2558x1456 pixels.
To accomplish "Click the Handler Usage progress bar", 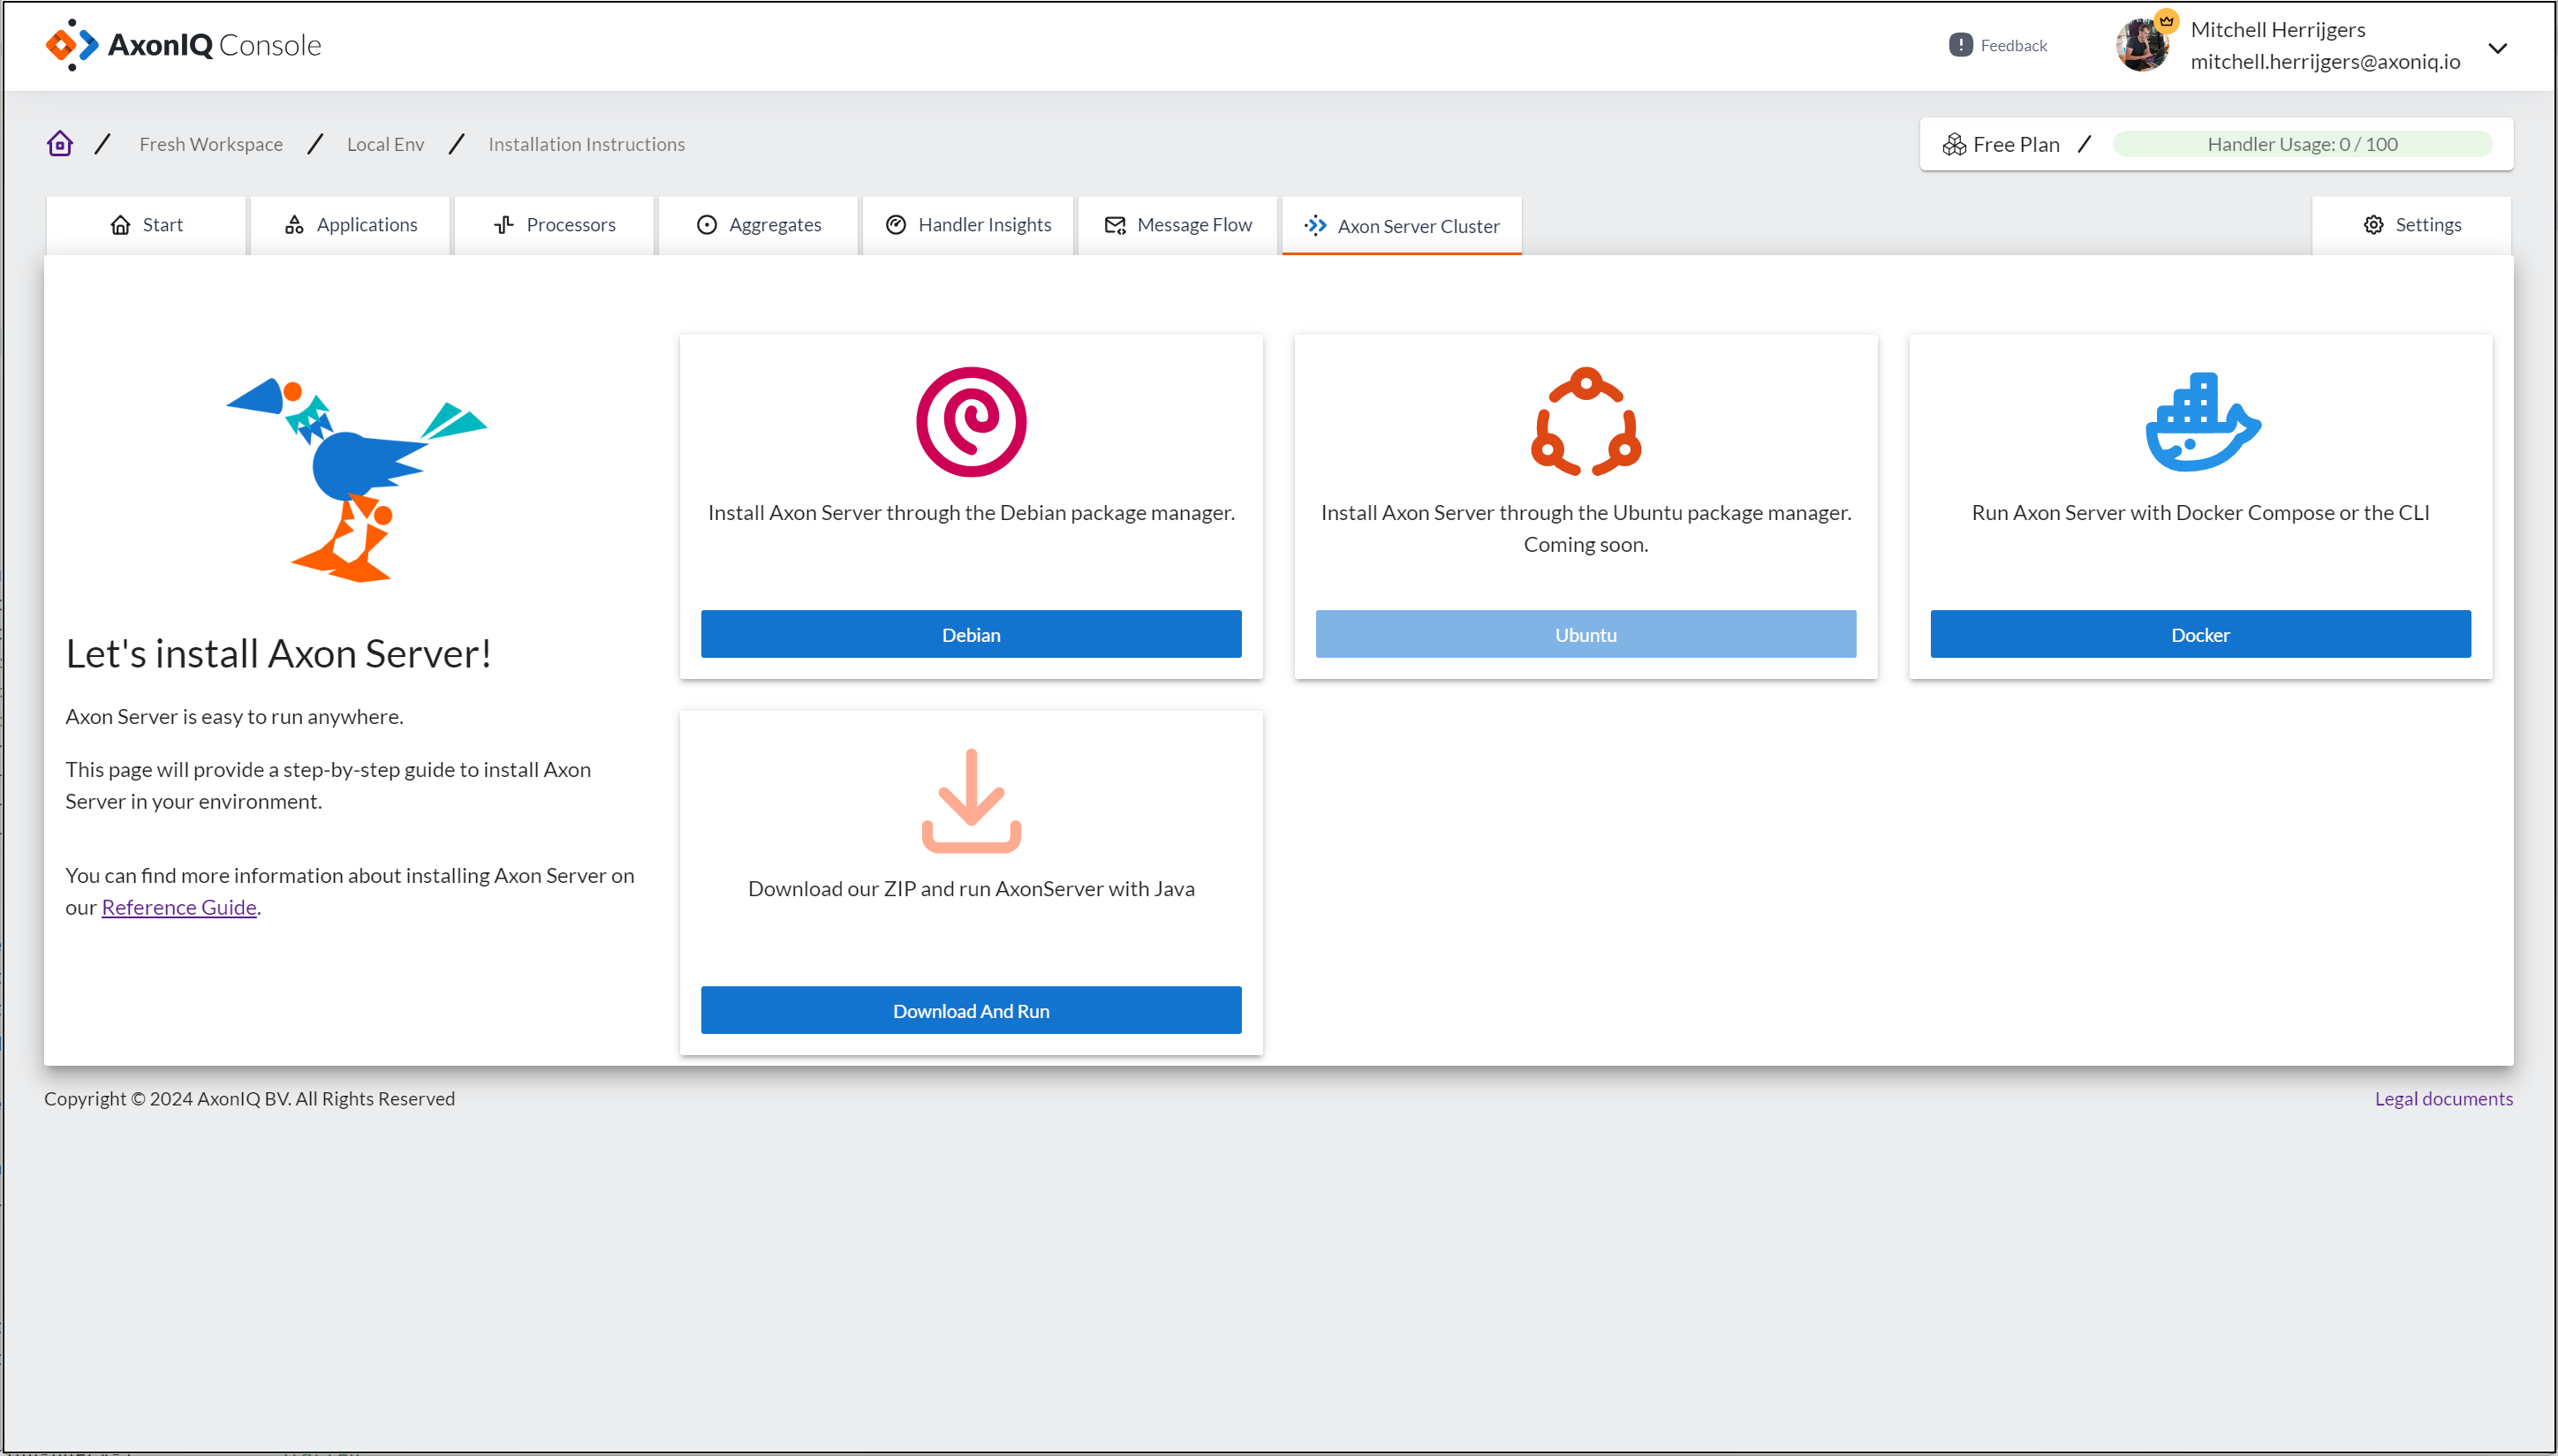I will click(2302, 144).
